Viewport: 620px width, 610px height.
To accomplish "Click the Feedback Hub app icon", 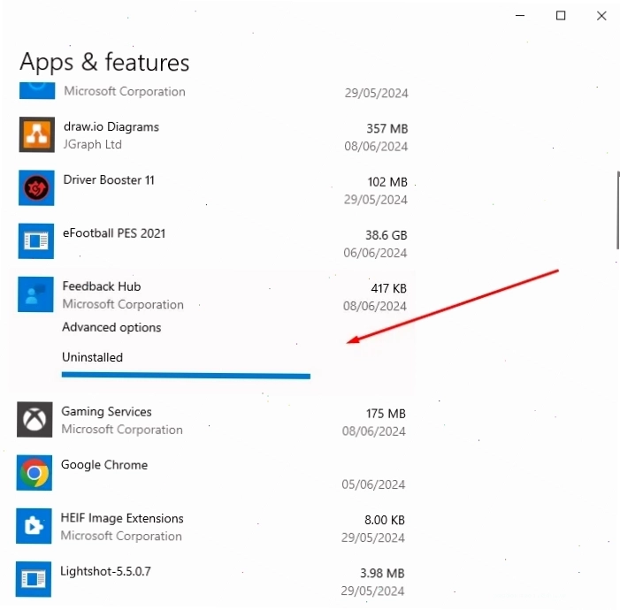I will pos(35,294).
